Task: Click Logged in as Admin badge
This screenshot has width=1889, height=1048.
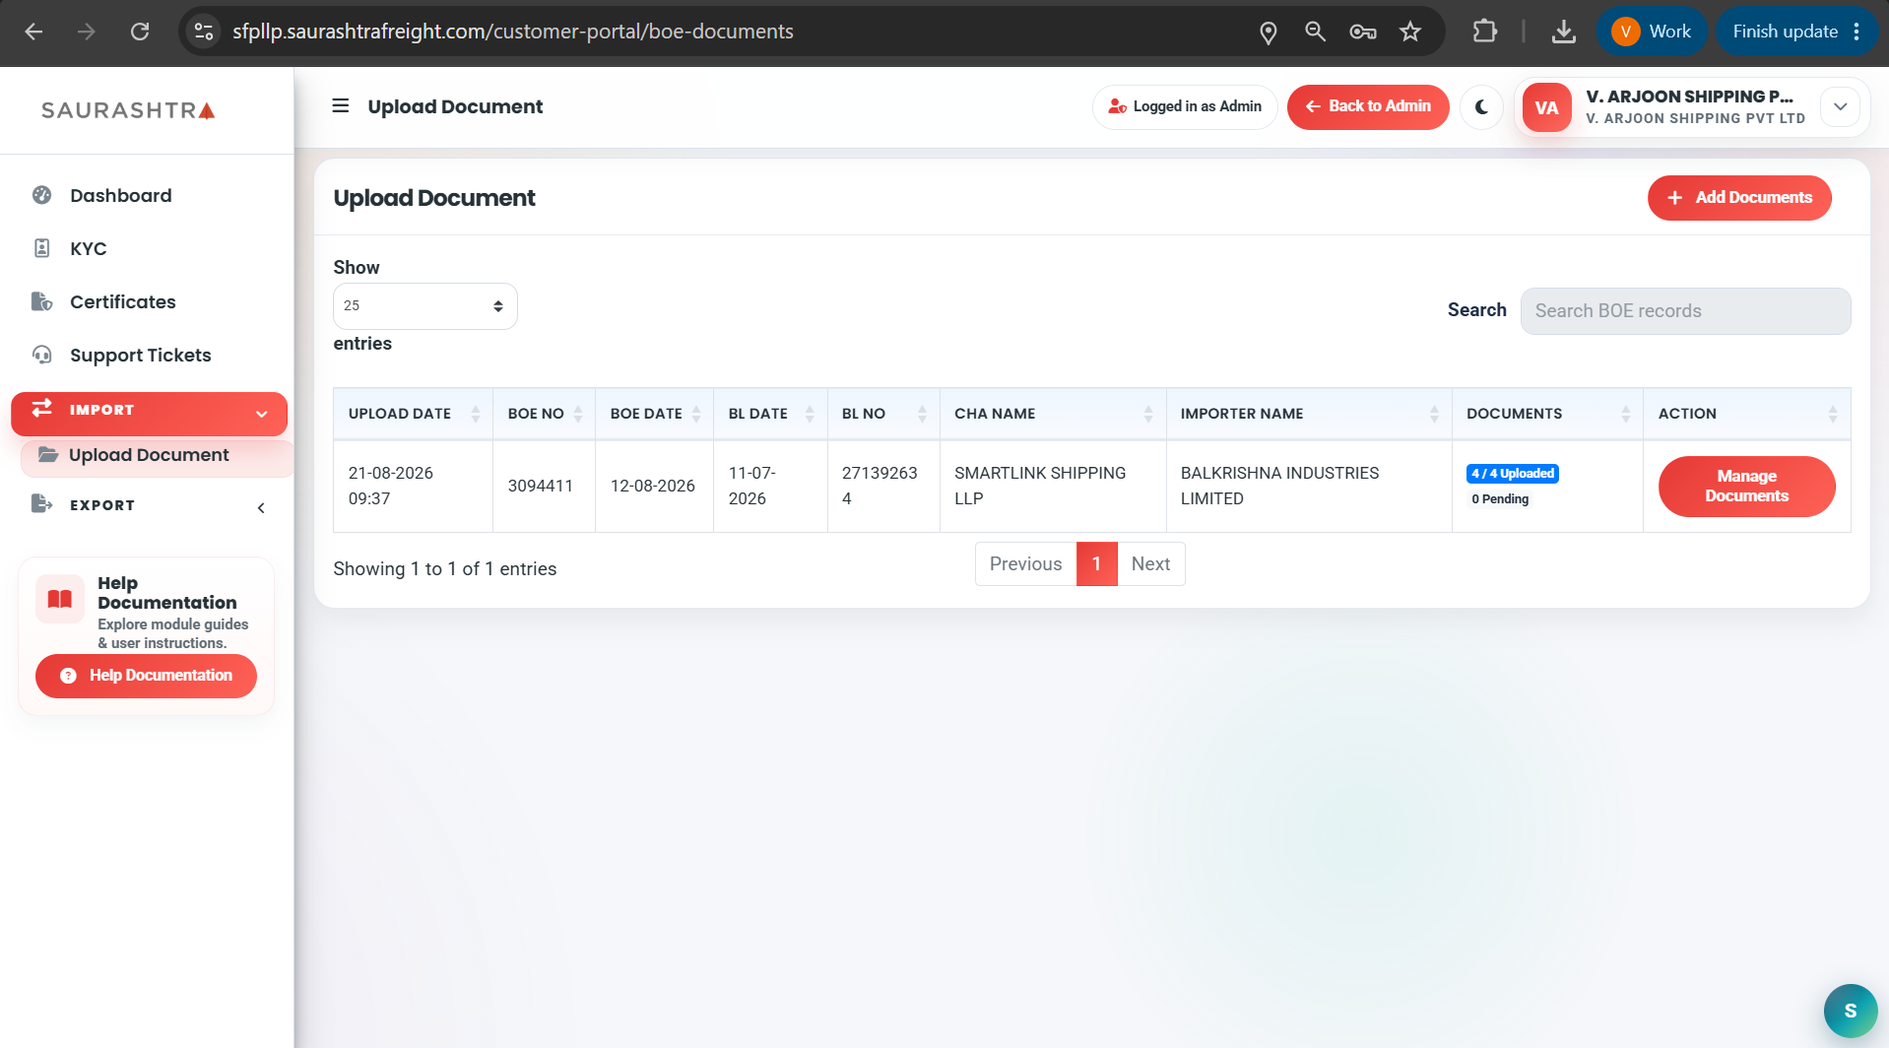Action: point(1185,106)
